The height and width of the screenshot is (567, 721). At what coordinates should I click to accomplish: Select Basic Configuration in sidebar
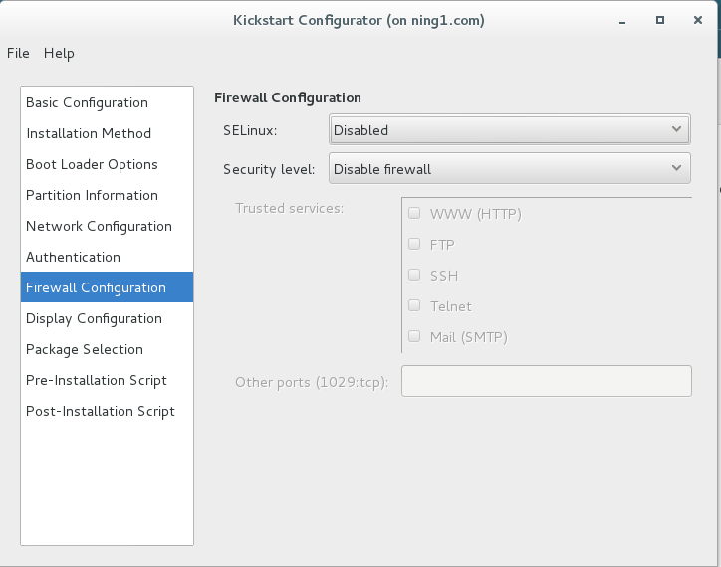[87, 102]
